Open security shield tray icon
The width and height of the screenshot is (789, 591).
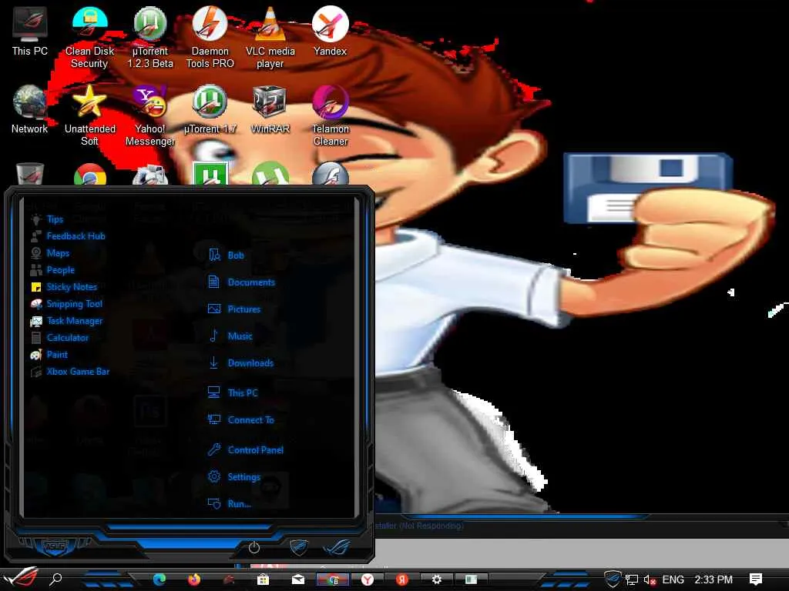point(613,579)
